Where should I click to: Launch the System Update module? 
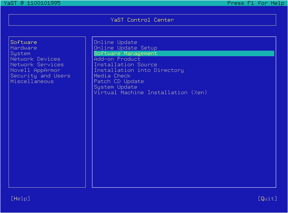point(115,87)
